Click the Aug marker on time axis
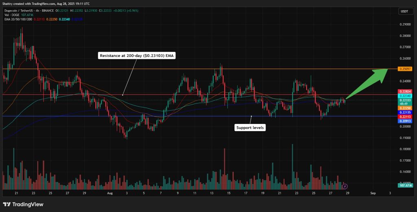The image size is (417, 212). [x=109, y=194]
